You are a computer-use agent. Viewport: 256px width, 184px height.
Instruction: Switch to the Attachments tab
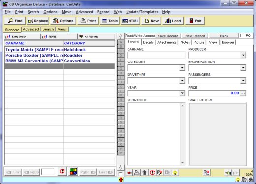166,42
